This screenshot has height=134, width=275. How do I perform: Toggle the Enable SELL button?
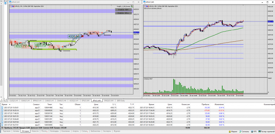tap(123, 13)
